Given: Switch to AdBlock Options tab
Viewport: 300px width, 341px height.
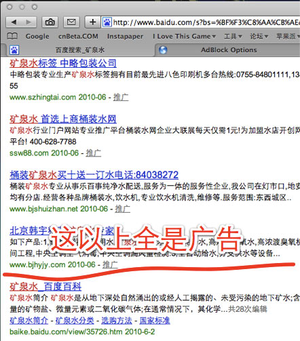Looking at the screenshot, I should pyautogui.click(x=229, y=50).
